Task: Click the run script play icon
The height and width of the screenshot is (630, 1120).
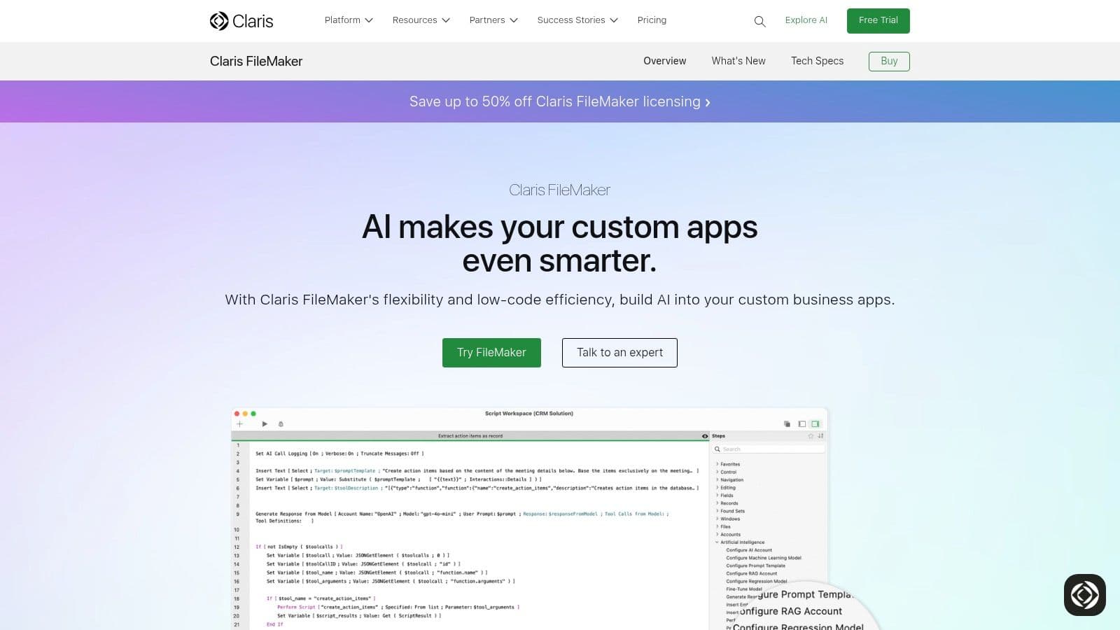Action: (x=265, y=423)
